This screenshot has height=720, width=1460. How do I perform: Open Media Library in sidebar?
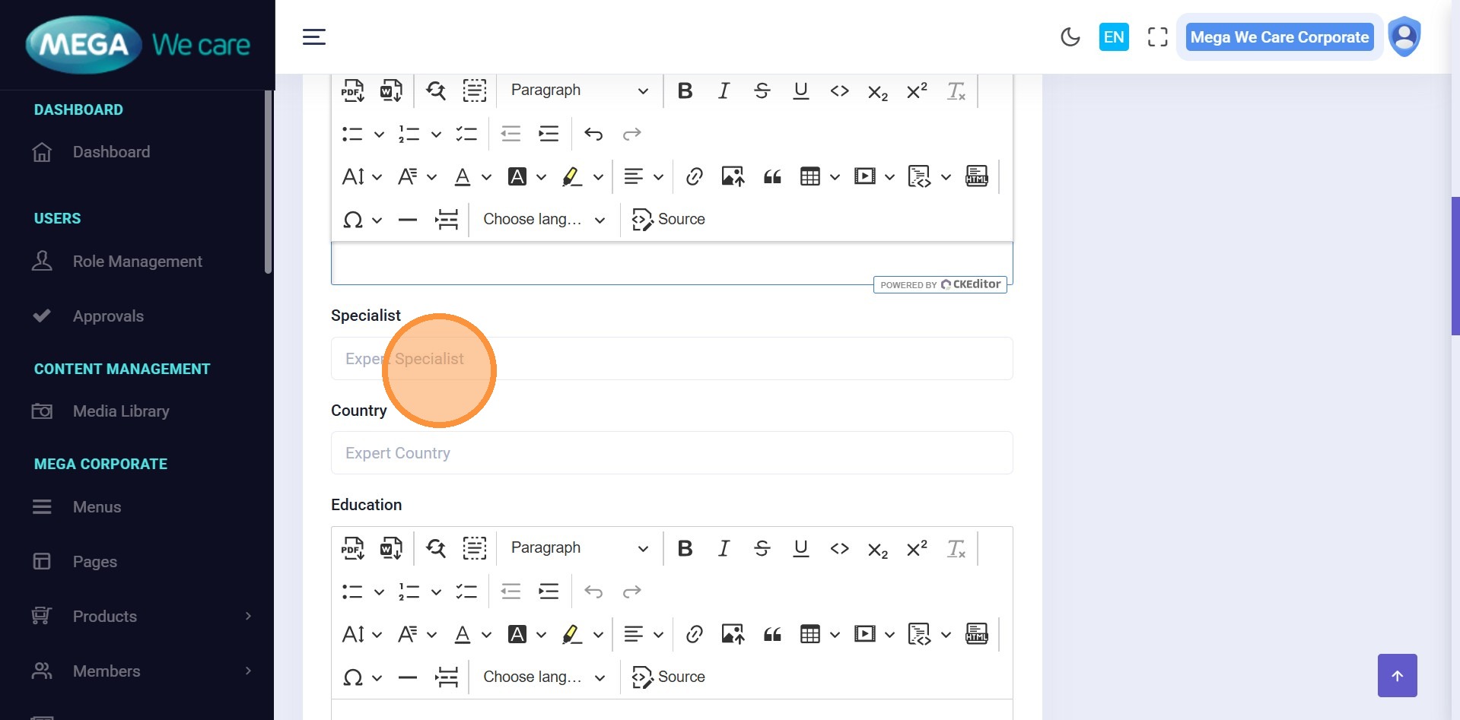tap(121, 411)
